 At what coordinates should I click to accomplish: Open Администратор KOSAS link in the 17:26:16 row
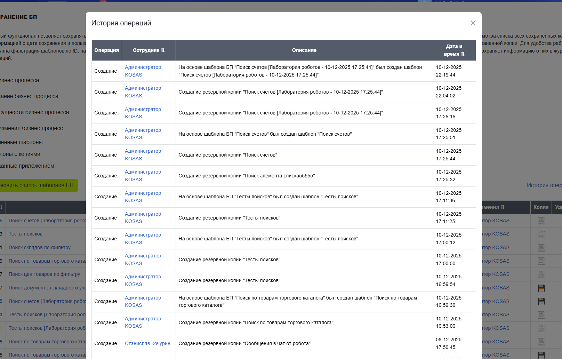pos(143,113)
